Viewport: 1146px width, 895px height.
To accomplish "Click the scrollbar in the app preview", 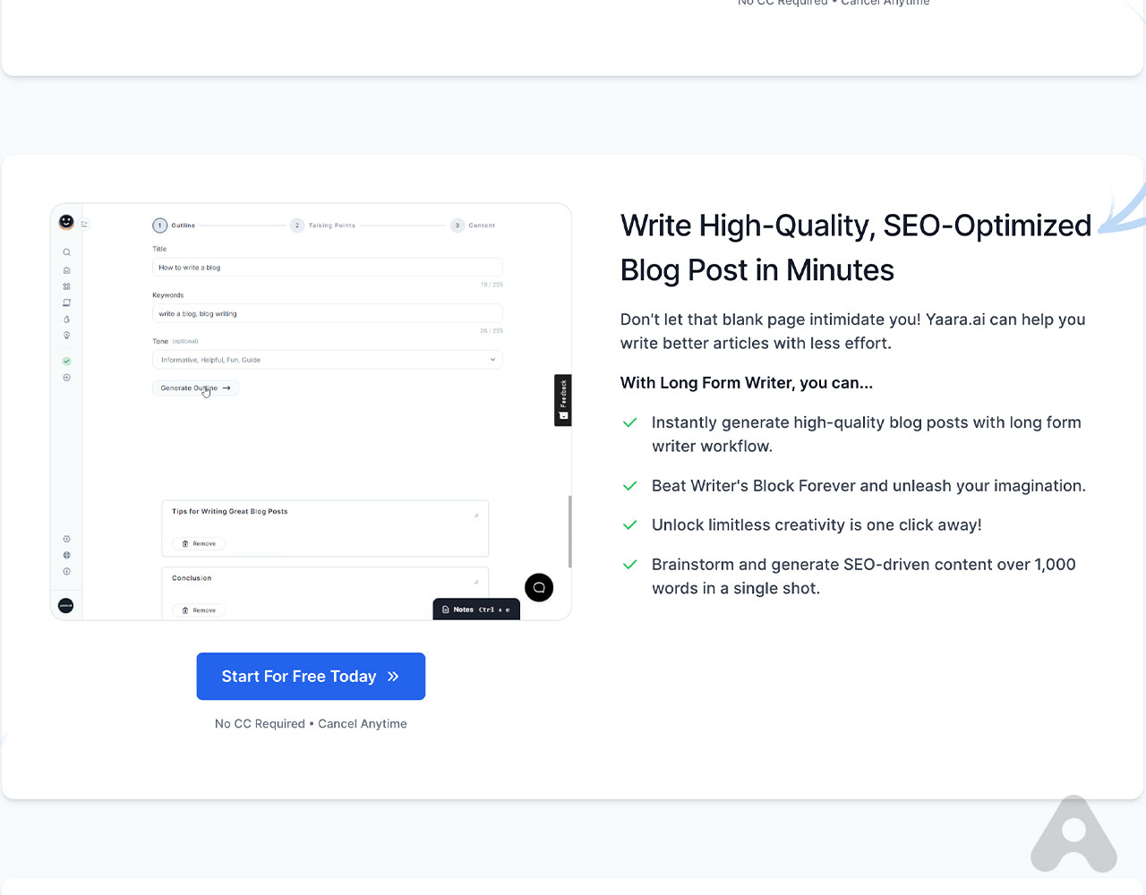I will (x=569, y=532).
